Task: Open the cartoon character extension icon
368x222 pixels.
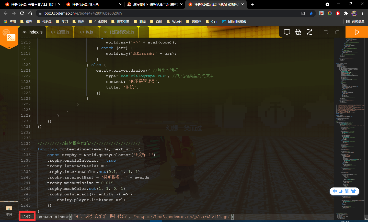Action: pos(321,13)
